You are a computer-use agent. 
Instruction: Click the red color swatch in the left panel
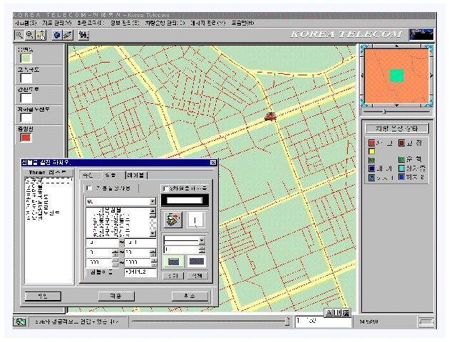click(26, 137)
